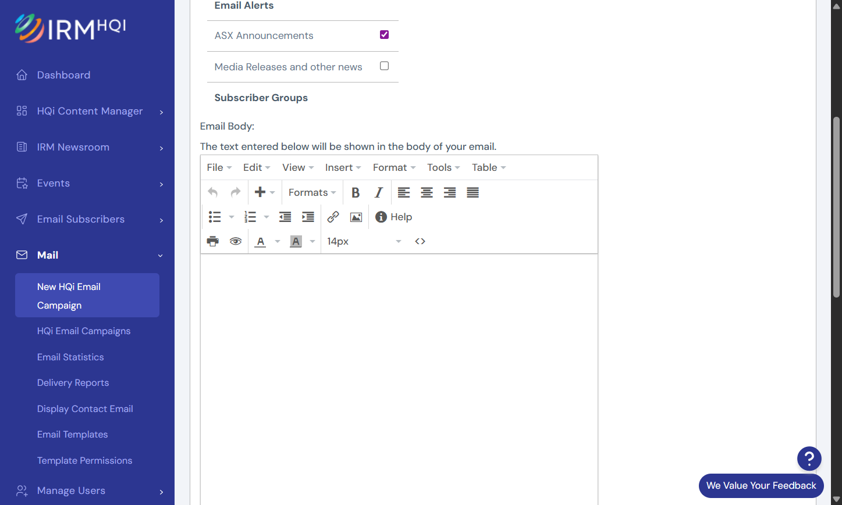842x505 pixels.
Task: Print the email body
Action: [x=213, y=241]
